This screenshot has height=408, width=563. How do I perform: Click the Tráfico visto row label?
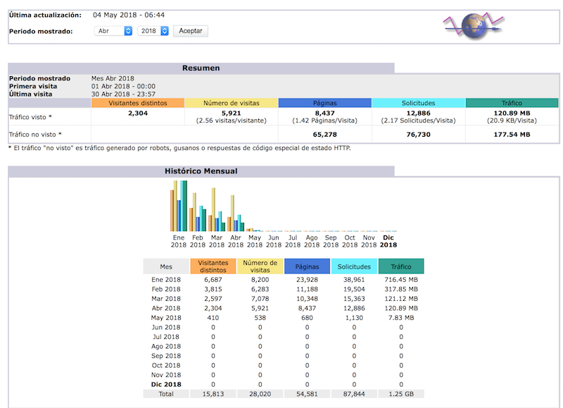tap(30, 117)
